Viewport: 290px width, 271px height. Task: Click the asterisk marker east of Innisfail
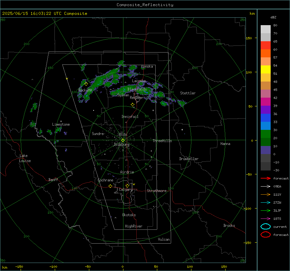tap(153, 111)
